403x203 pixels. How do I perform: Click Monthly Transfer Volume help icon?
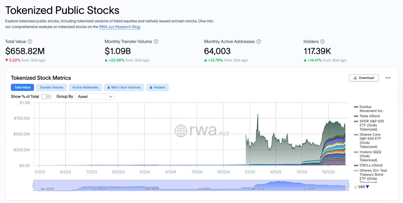156,42
